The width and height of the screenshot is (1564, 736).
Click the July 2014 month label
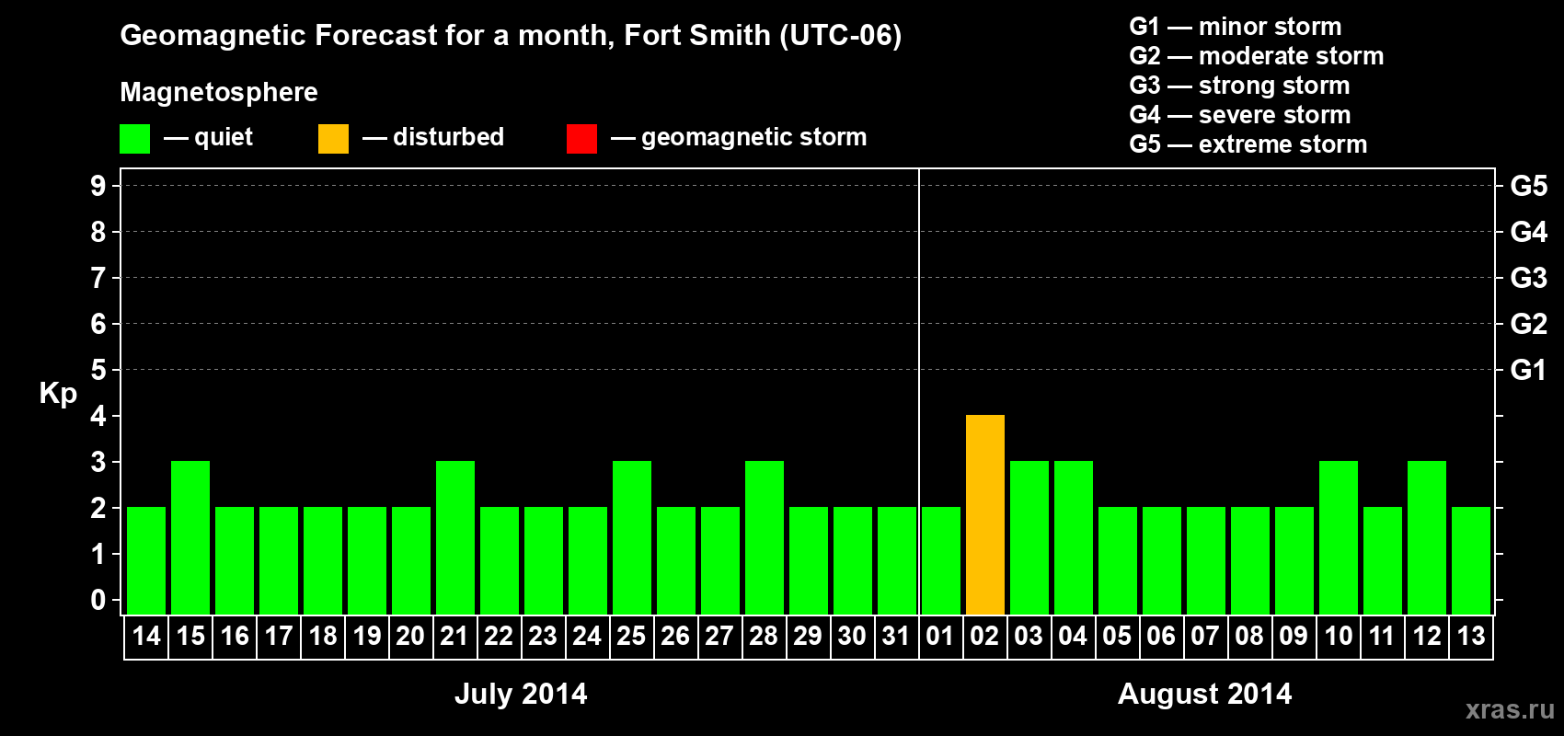pyautogui.click(x=521, y=694)
